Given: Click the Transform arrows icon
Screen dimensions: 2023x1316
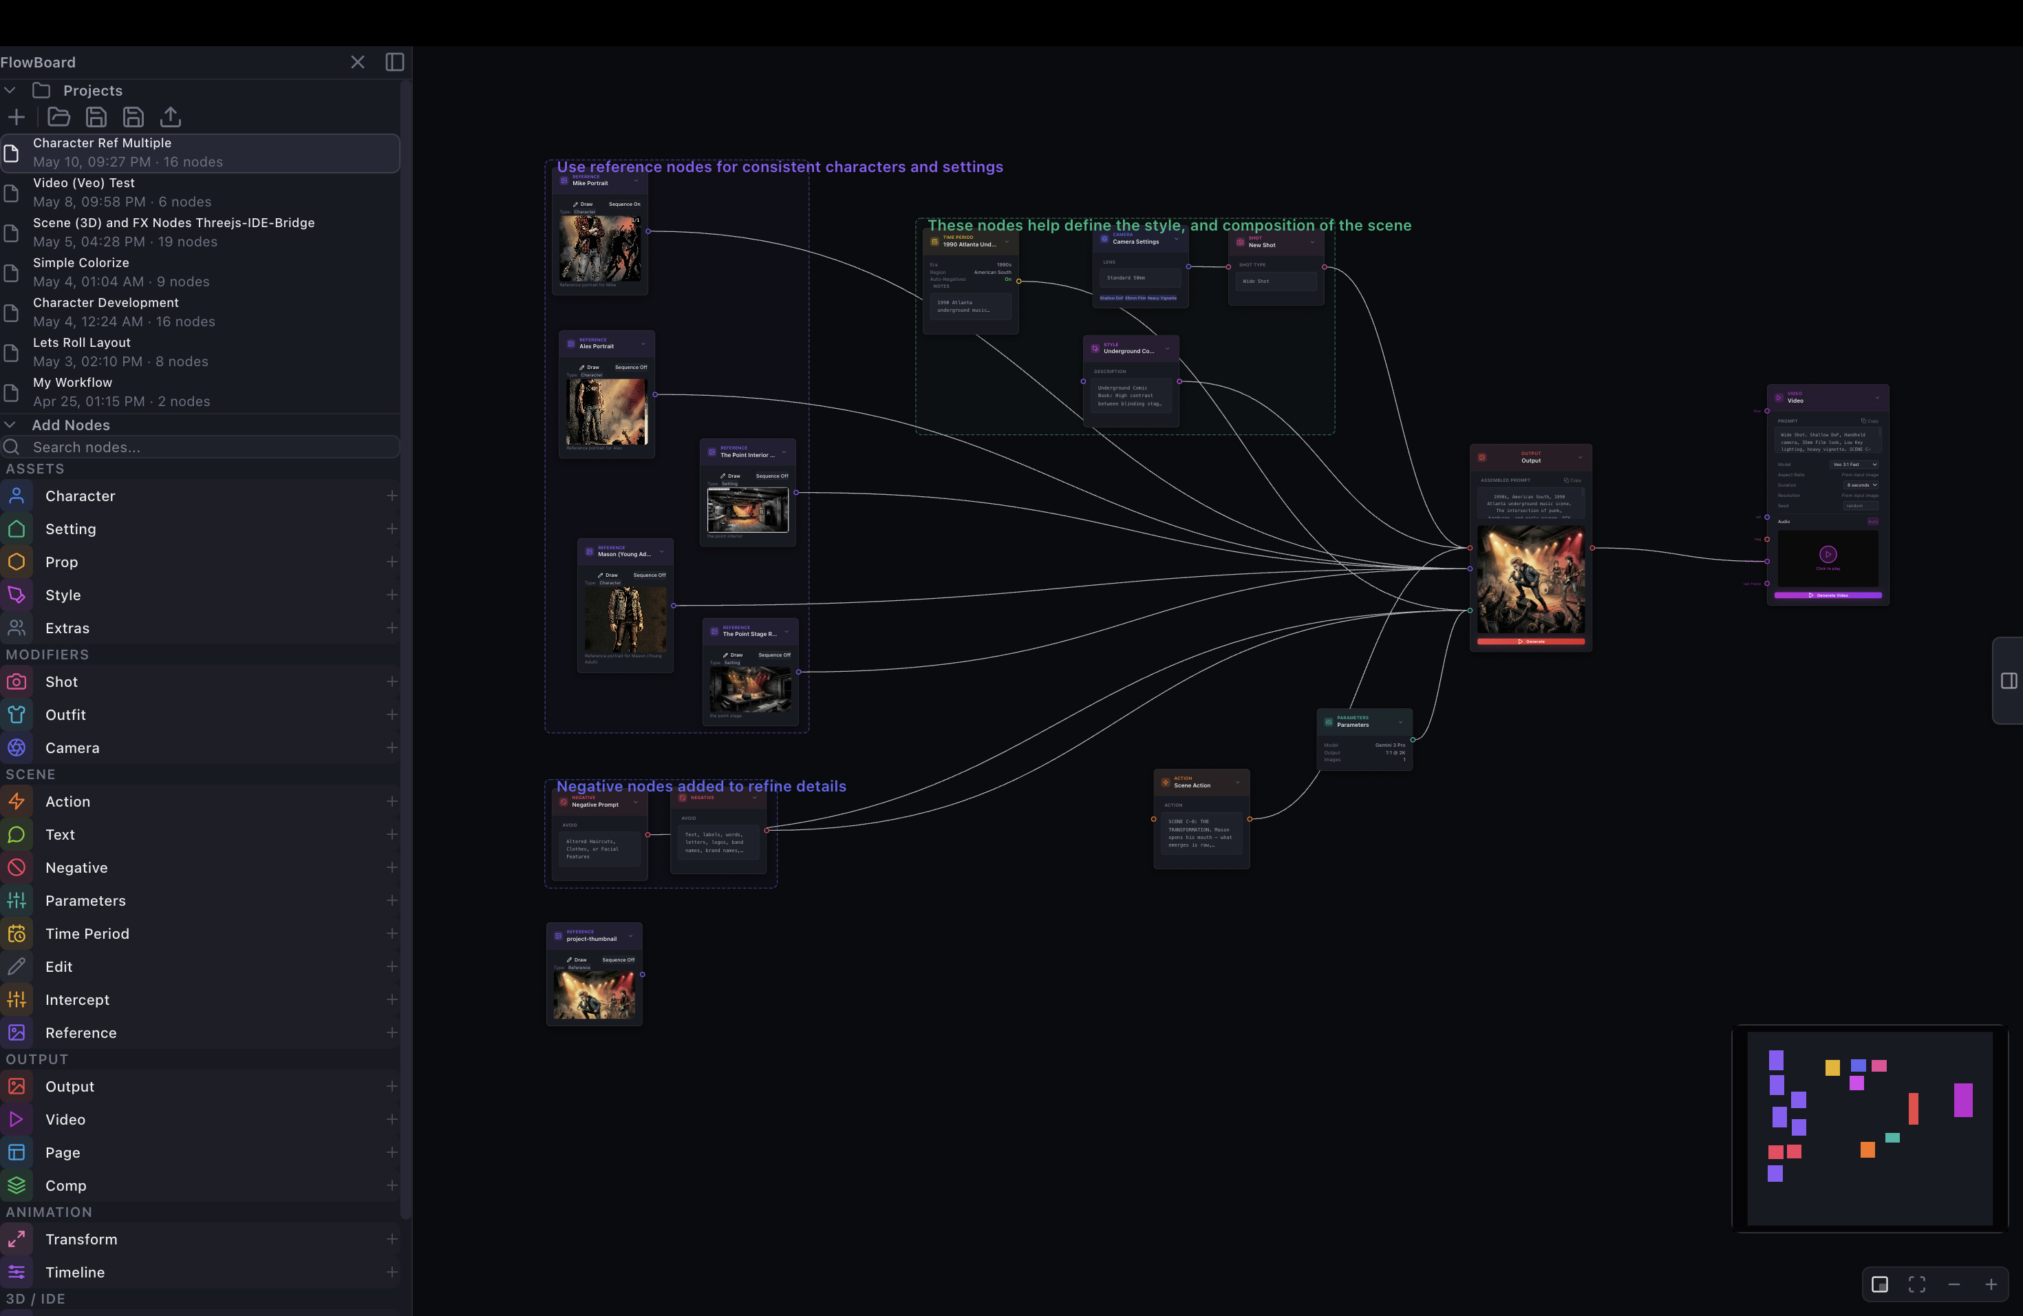Looking at the screenshot, I should pyautogui.click(x=17, y=1240).
